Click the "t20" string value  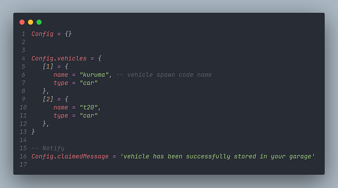click(x=89, y=107)
